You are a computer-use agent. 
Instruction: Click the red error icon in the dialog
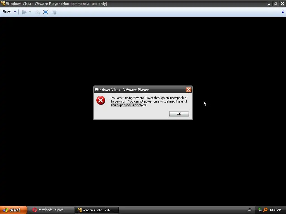click(x=101, y=100)
